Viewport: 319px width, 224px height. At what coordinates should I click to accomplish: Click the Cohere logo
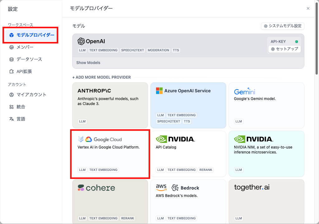tap(96, 188)
